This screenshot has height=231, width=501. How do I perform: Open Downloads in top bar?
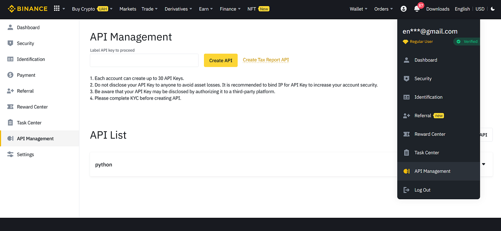[x=438, y=9]
